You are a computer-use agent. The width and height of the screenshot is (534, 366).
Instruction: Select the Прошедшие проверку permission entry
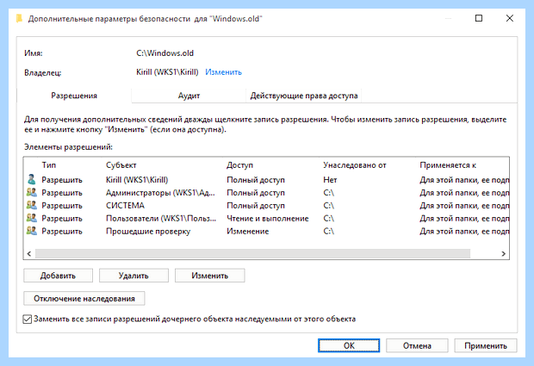click(267, 231)
